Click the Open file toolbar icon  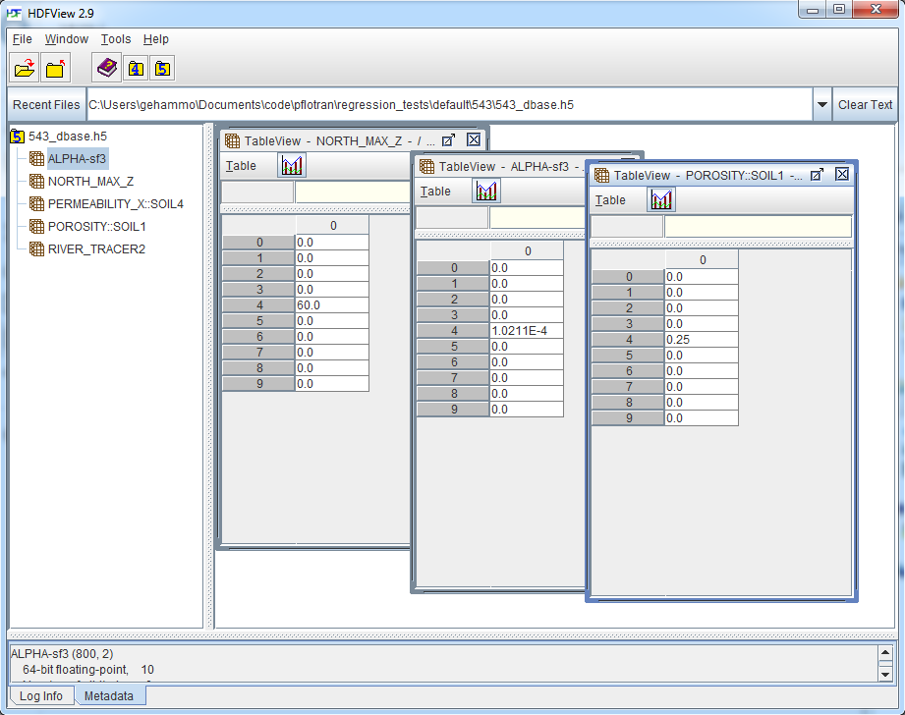pos(25,68)
